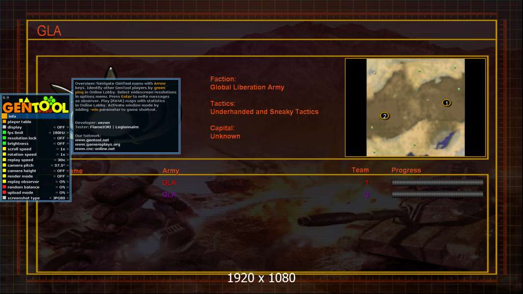The width and height of the screenshot is (523, 294).
Task: Toggle the replay observer ON value
Action: coord(62,182)
